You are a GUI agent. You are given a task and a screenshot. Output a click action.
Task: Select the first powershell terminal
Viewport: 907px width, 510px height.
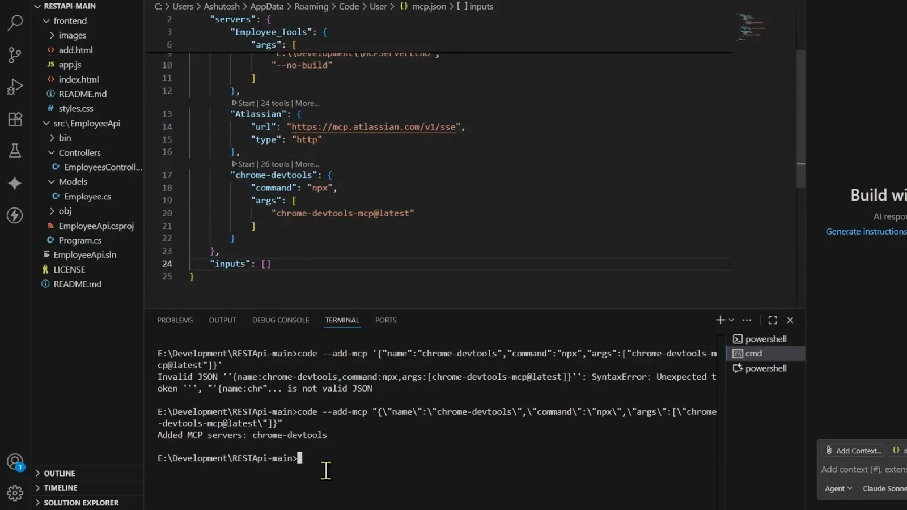[x=765, y=339]
